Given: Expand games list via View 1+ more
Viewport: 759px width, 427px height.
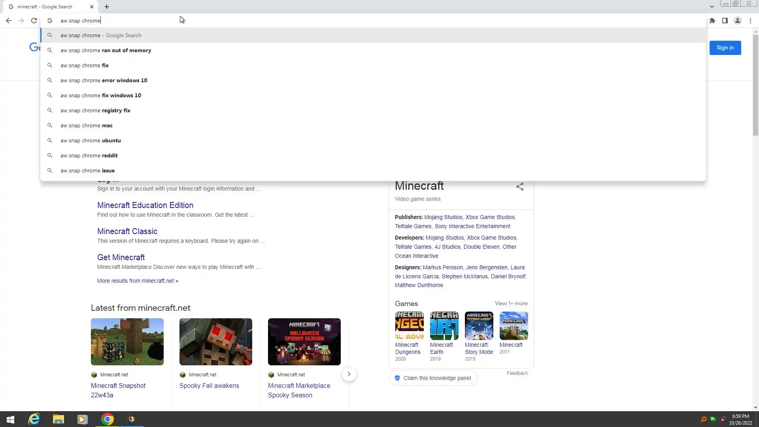Looking at the screenshot, I should tap(511, 304).
